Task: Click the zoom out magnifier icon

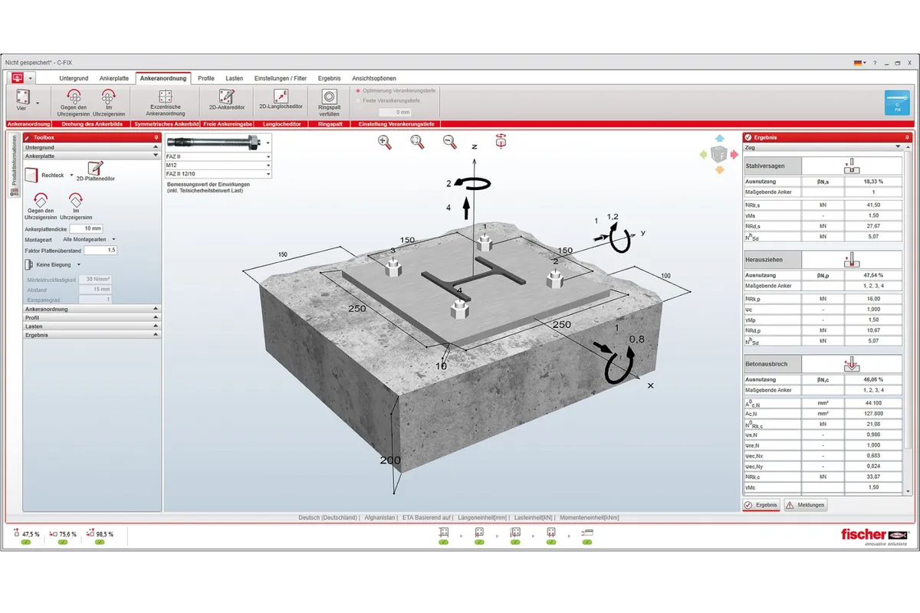Action: click(x=449, y=141)
